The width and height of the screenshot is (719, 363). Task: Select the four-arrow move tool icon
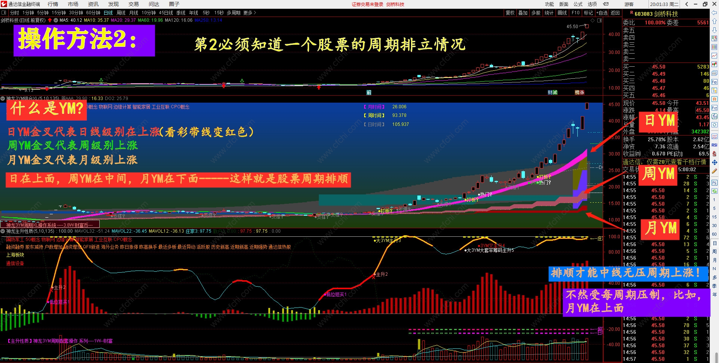tap(715, 163)
